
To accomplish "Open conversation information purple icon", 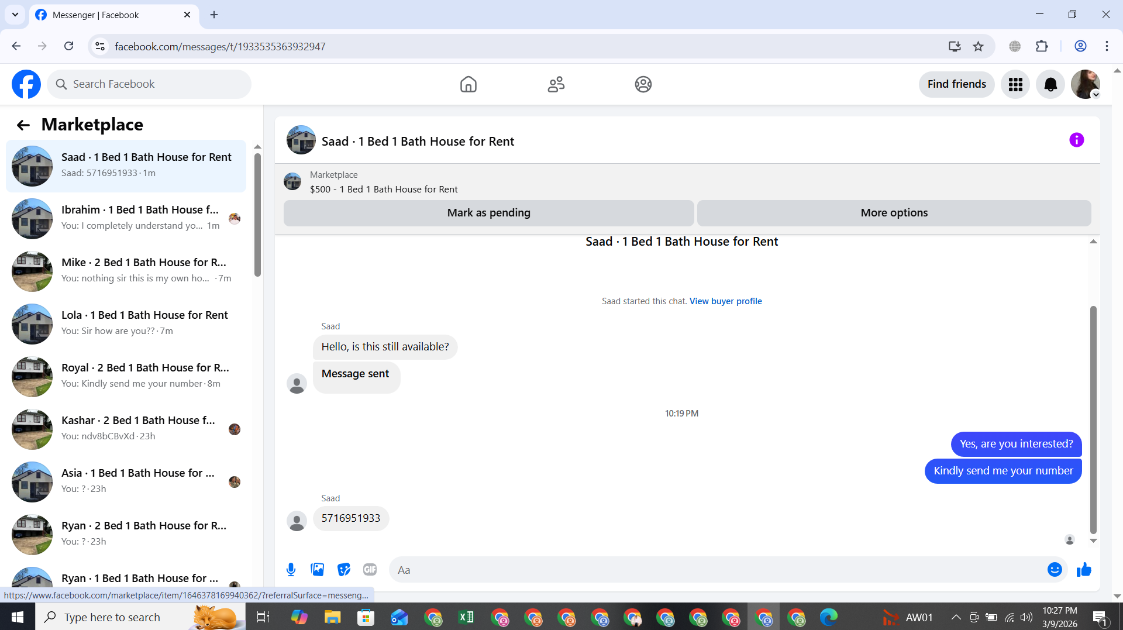I will tap(1076, 140).
